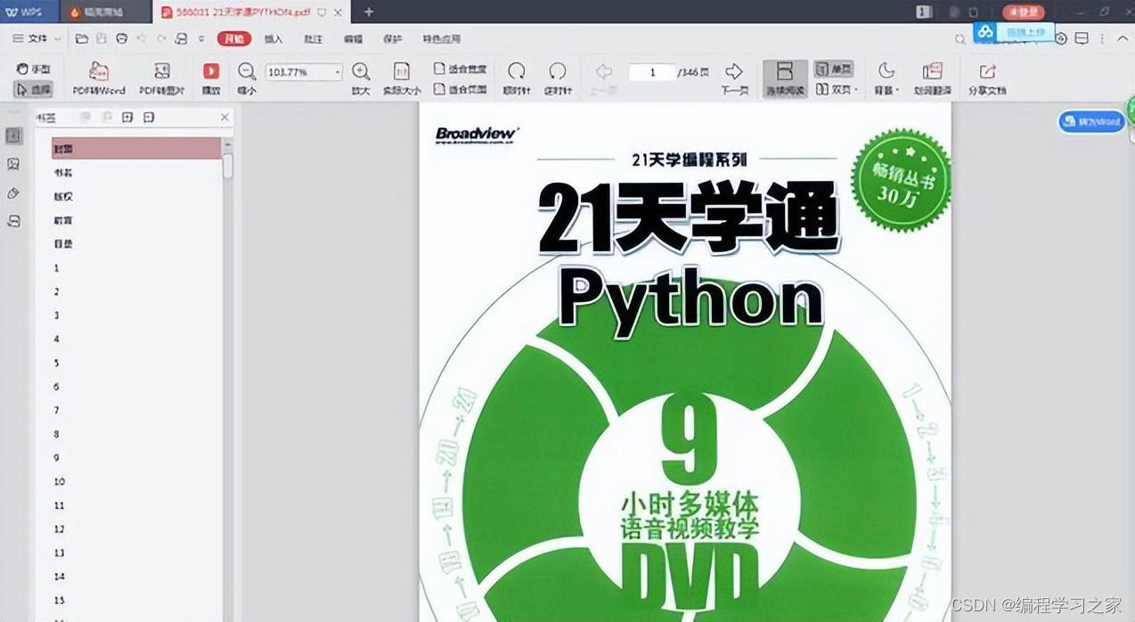Open the Insert ribbon tab
The height and width of the screenshot is (622, 1135).
274,39
